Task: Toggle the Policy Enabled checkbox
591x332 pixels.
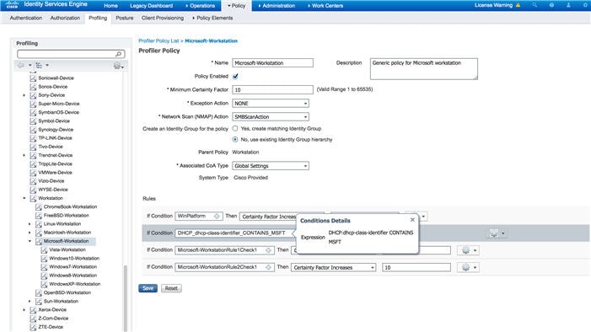Action: 235,77
